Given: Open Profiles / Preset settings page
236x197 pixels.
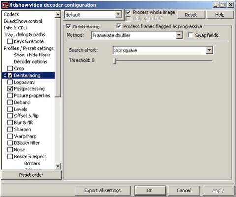Looking at the screenshot, I should tap(29, 48).
